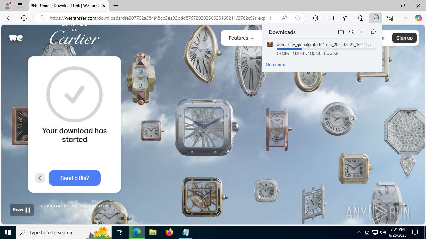This screenshot has height=239, width=426.
Task: Select Unique Download Link tab
Action: point(69,6)
